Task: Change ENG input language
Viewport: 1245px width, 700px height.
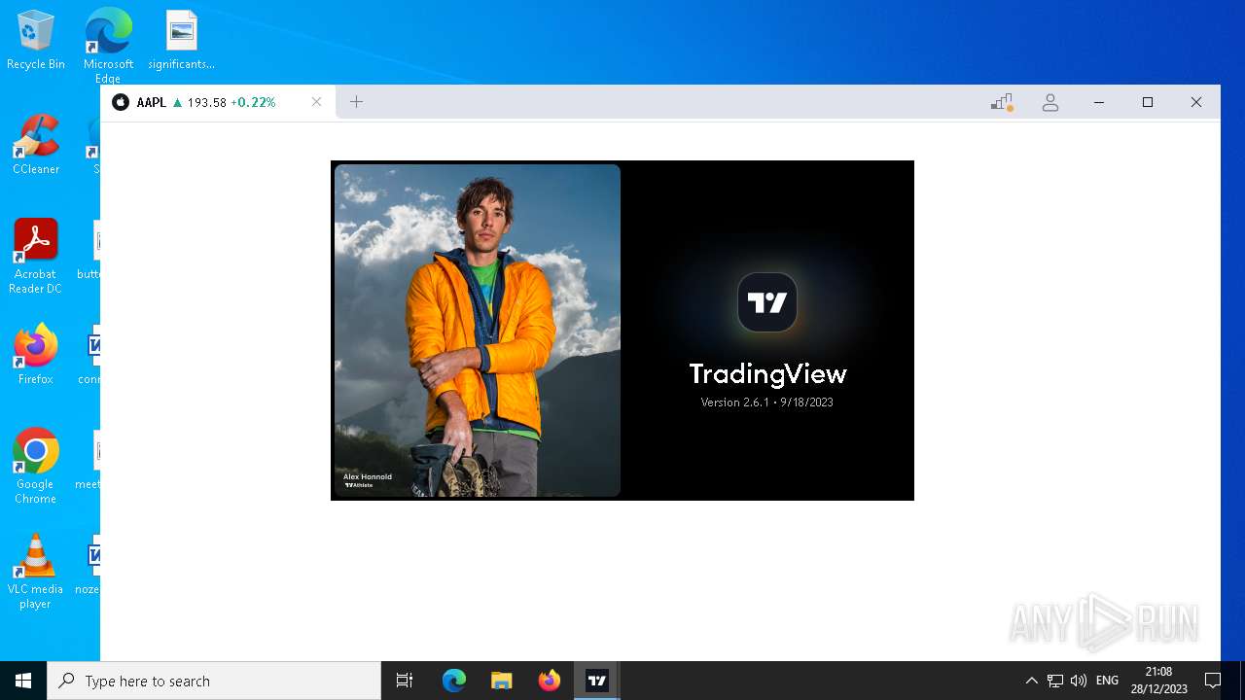Action: pos(1107,681)
